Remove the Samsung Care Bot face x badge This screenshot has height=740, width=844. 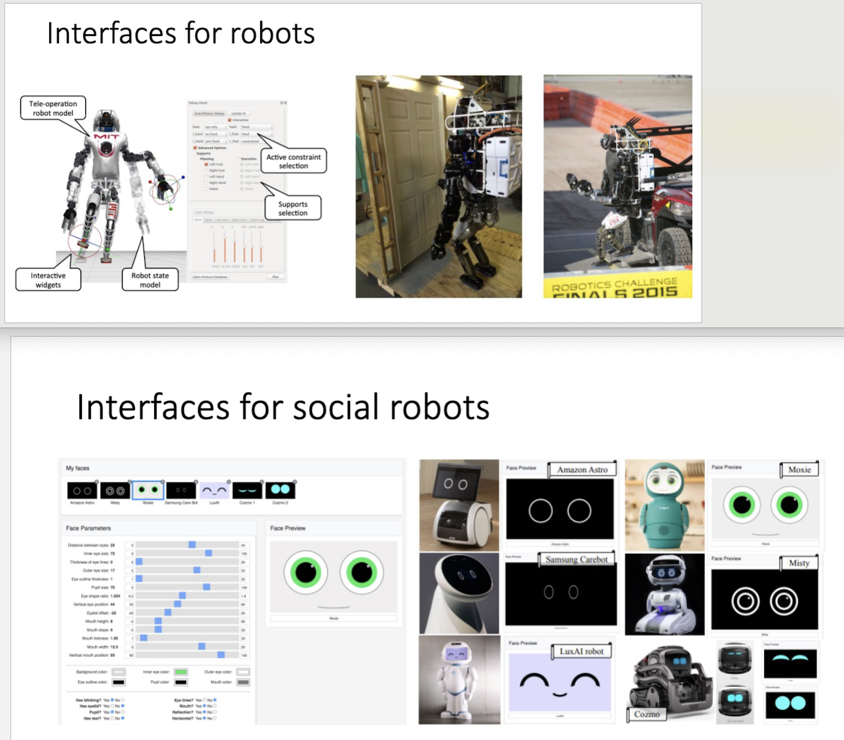click(x=196, y=482)
